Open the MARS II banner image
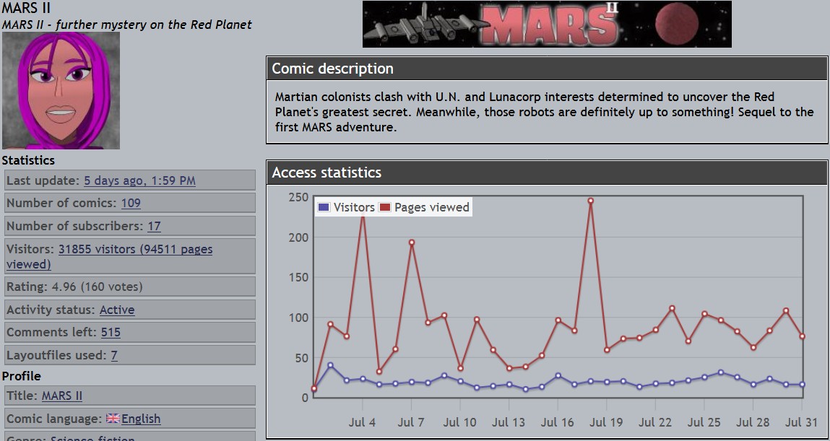This screenshot has width=830, height=441. pos(547,25)
